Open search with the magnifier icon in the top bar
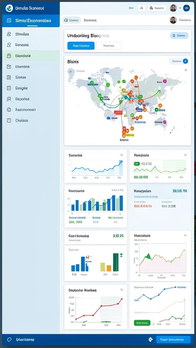Screen dimensions: 196x348 click(x=142, y=8)
